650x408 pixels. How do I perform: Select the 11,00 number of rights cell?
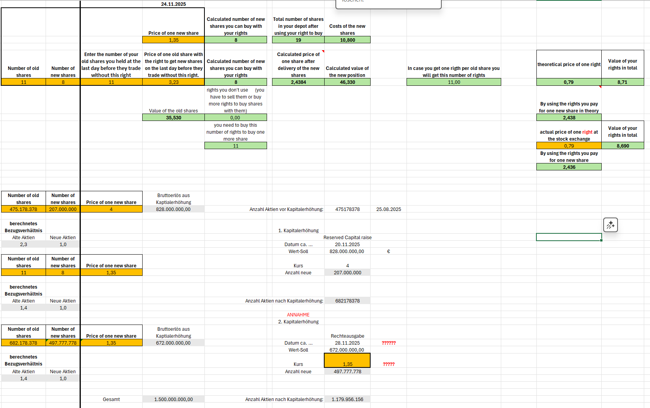click(454, 82)
